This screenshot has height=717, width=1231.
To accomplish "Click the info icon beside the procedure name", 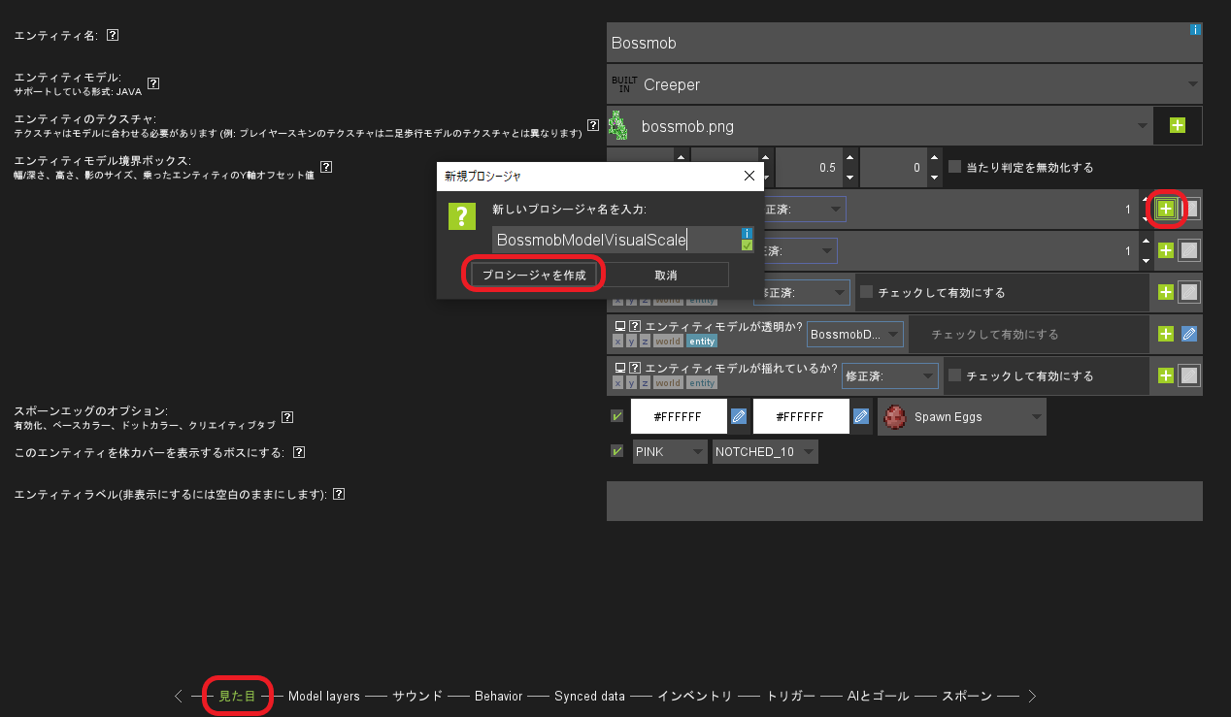I will (x=746, y=233).
